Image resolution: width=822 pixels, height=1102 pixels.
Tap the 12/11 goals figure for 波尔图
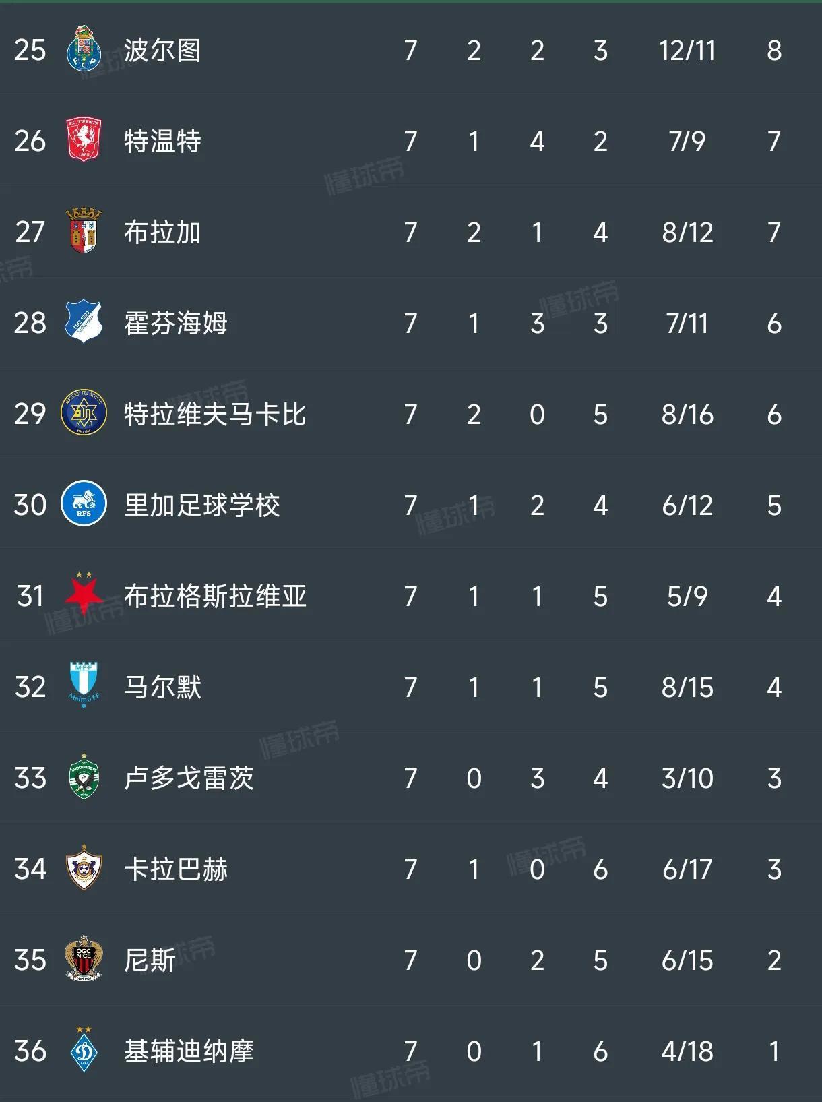pos(687,51)
